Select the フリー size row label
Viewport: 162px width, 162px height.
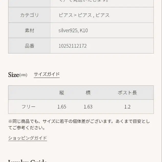[28, 107]
